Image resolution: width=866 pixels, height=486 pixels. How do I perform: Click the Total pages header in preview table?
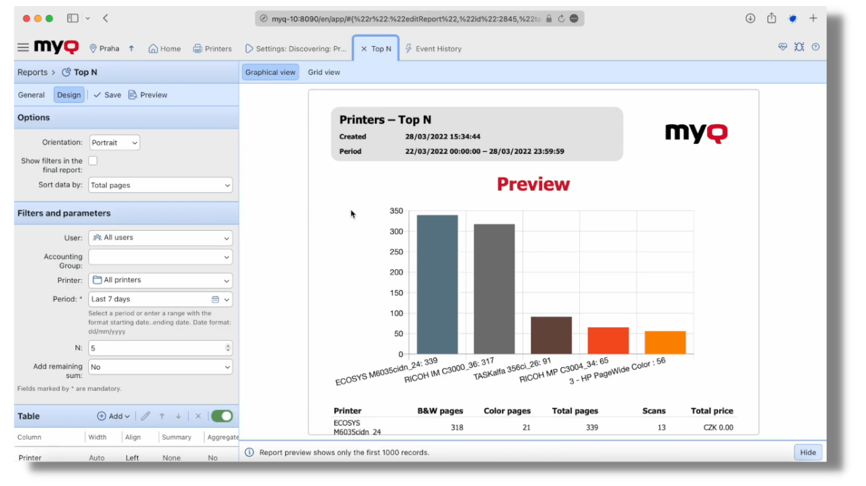pyautogui.click(x=575, y=411)
